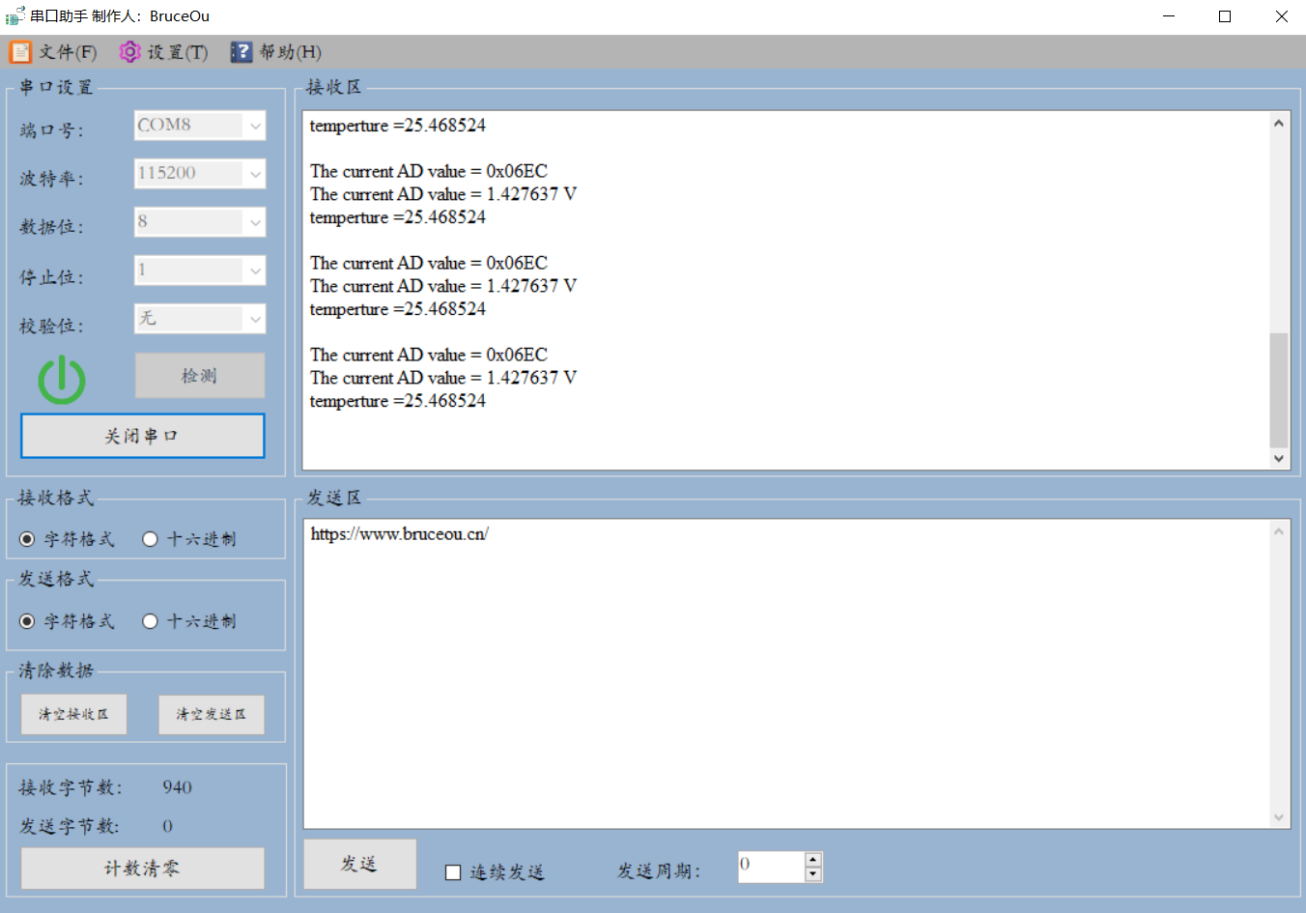The width and height of the screenshot is (1306, 913).
Task: Click the serial assistant app title icon
Action: (14, 16)
